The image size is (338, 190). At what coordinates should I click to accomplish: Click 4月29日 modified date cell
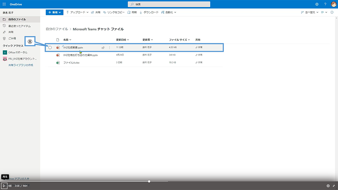120,55
